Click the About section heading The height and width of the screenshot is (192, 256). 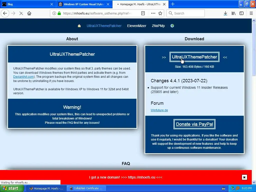pos(72,39)
